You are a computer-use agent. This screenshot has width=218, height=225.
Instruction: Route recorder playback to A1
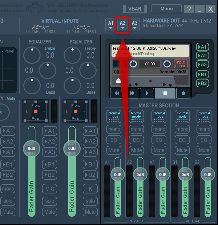(202, 47)
